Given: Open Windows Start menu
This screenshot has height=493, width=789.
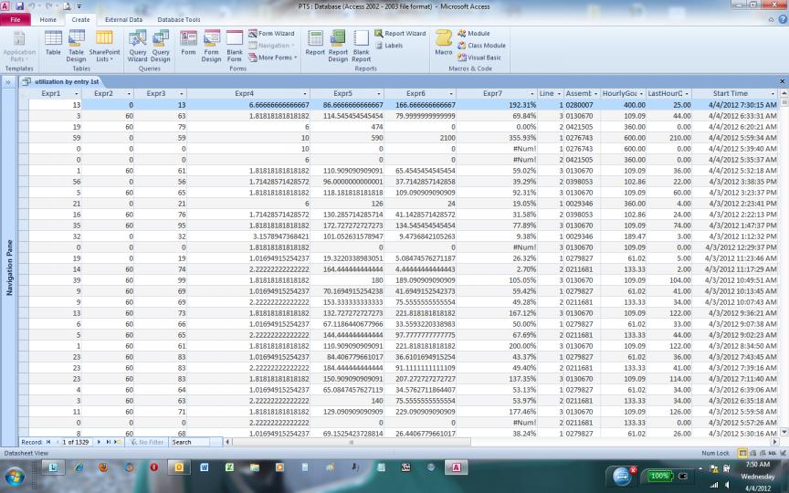Looking at the screenshot, I should (x=14, y=476).
